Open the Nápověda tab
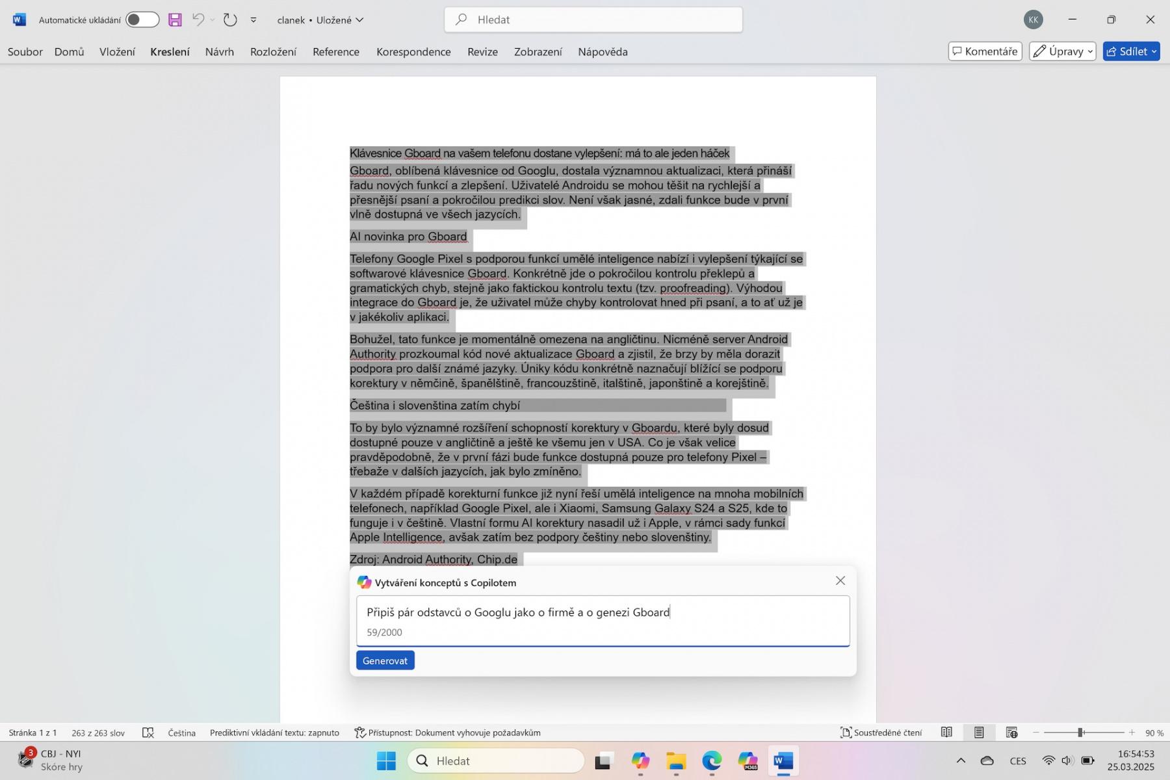The width and height of the screenshot is (1170, 780). click(603, 52)
